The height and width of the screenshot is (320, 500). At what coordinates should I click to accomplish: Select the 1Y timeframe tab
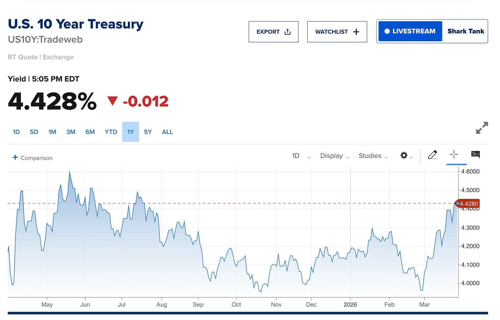[x=130, y=132]
